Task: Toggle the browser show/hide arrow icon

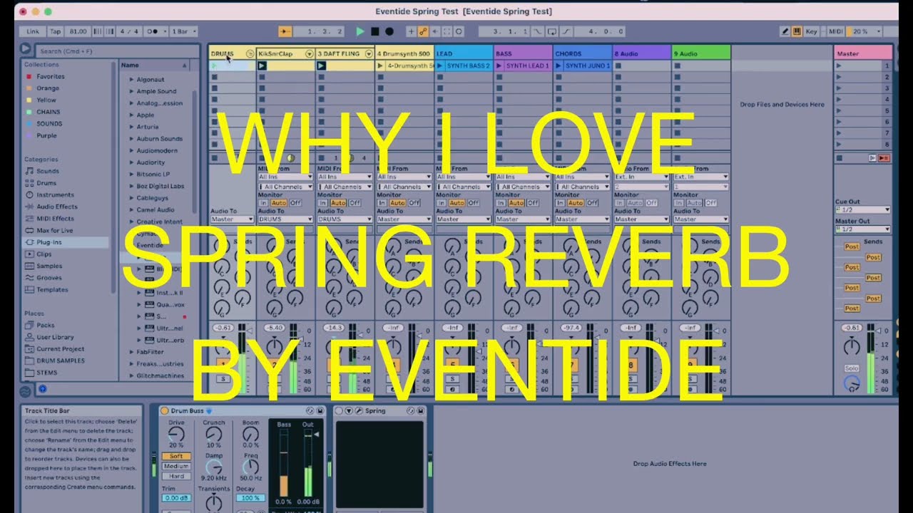Action: coord(26,50)
